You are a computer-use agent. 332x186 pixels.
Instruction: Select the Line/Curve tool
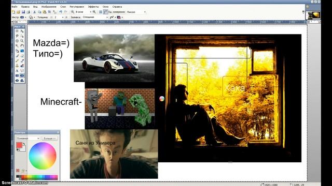(x=22, y=71)
